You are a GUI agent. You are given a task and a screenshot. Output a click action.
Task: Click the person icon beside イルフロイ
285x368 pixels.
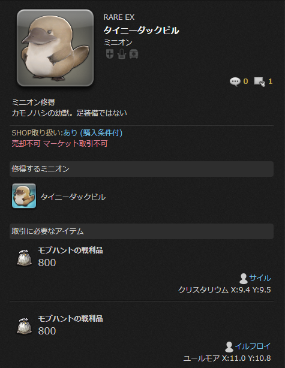(x=229, y=347)
